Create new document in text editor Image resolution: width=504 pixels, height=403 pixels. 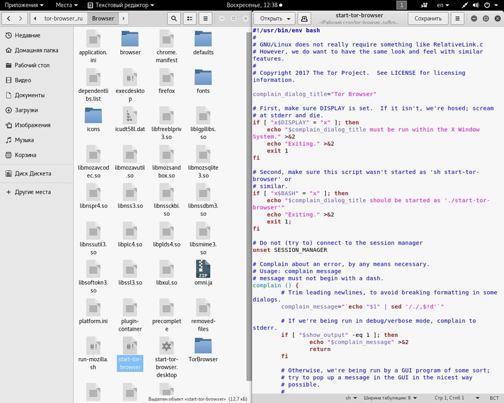[304, 19]
